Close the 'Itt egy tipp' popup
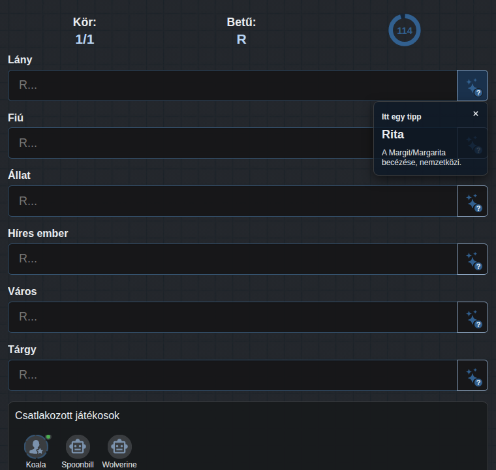The image size is (496, 470). (475, 114)
